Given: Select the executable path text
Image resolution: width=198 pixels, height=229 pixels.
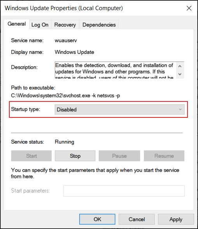Looking at the screenshot, I should pos(65,96).
